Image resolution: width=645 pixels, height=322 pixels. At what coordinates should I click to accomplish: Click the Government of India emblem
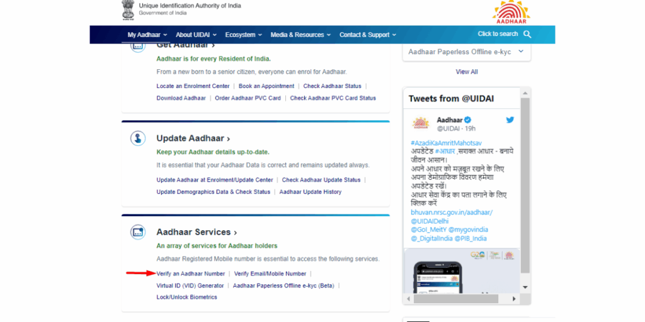pyautogui.click(x=128, y=9)
